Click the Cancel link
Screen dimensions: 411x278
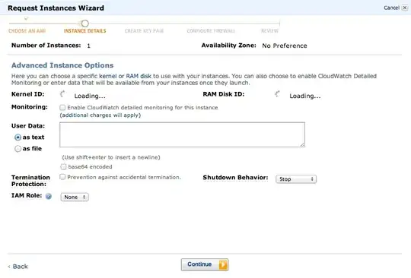point(391,8)
